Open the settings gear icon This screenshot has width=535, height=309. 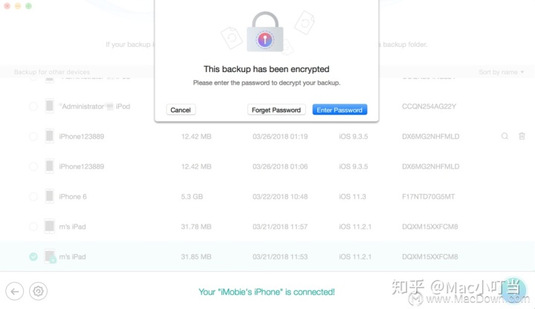click(38, 291)
